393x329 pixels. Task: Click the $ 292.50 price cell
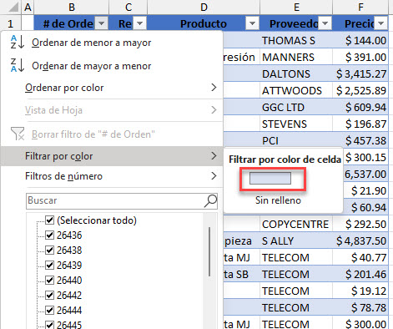(x=360, y=224)
